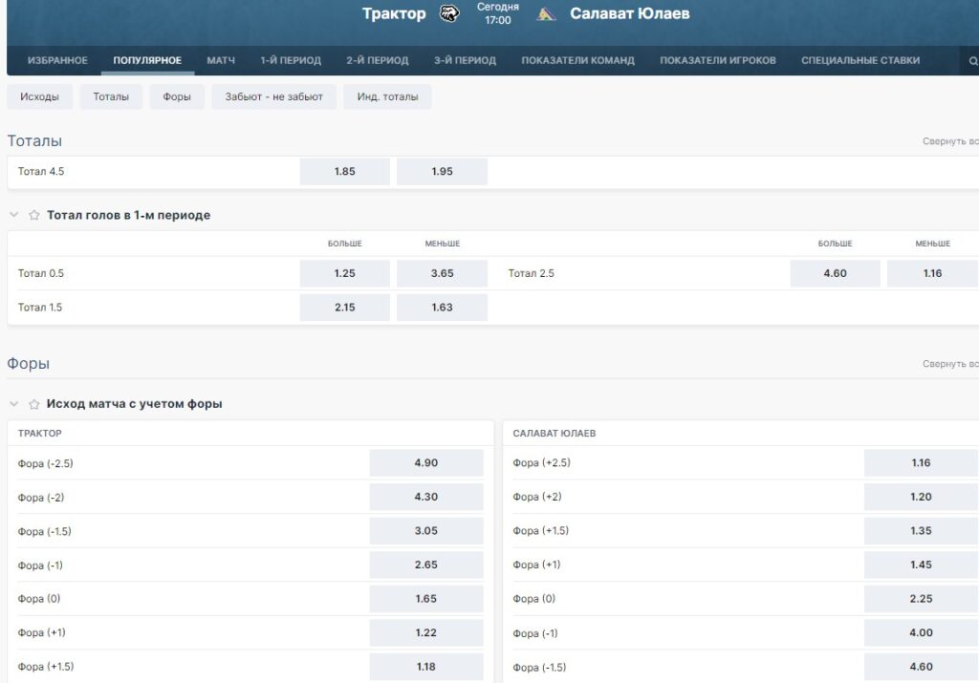Pick Тотал 1.5 больше at 2.15
979x683 pixels.
(344, 308)
